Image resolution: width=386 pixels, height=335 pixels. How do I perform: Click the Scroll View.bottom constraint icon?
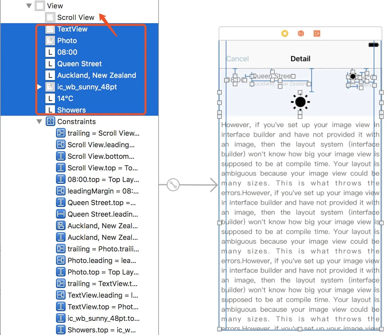click(61, 156)
